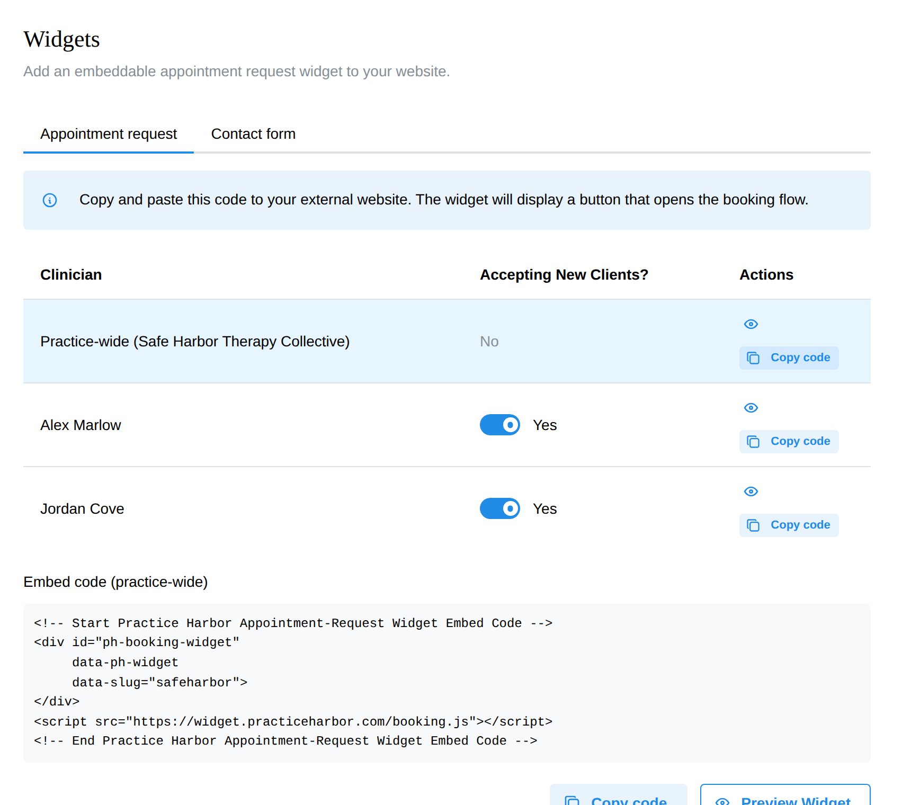Click the Jordan Cove clinician name
This screenshot has width=911, height=805.
point(82,509)
